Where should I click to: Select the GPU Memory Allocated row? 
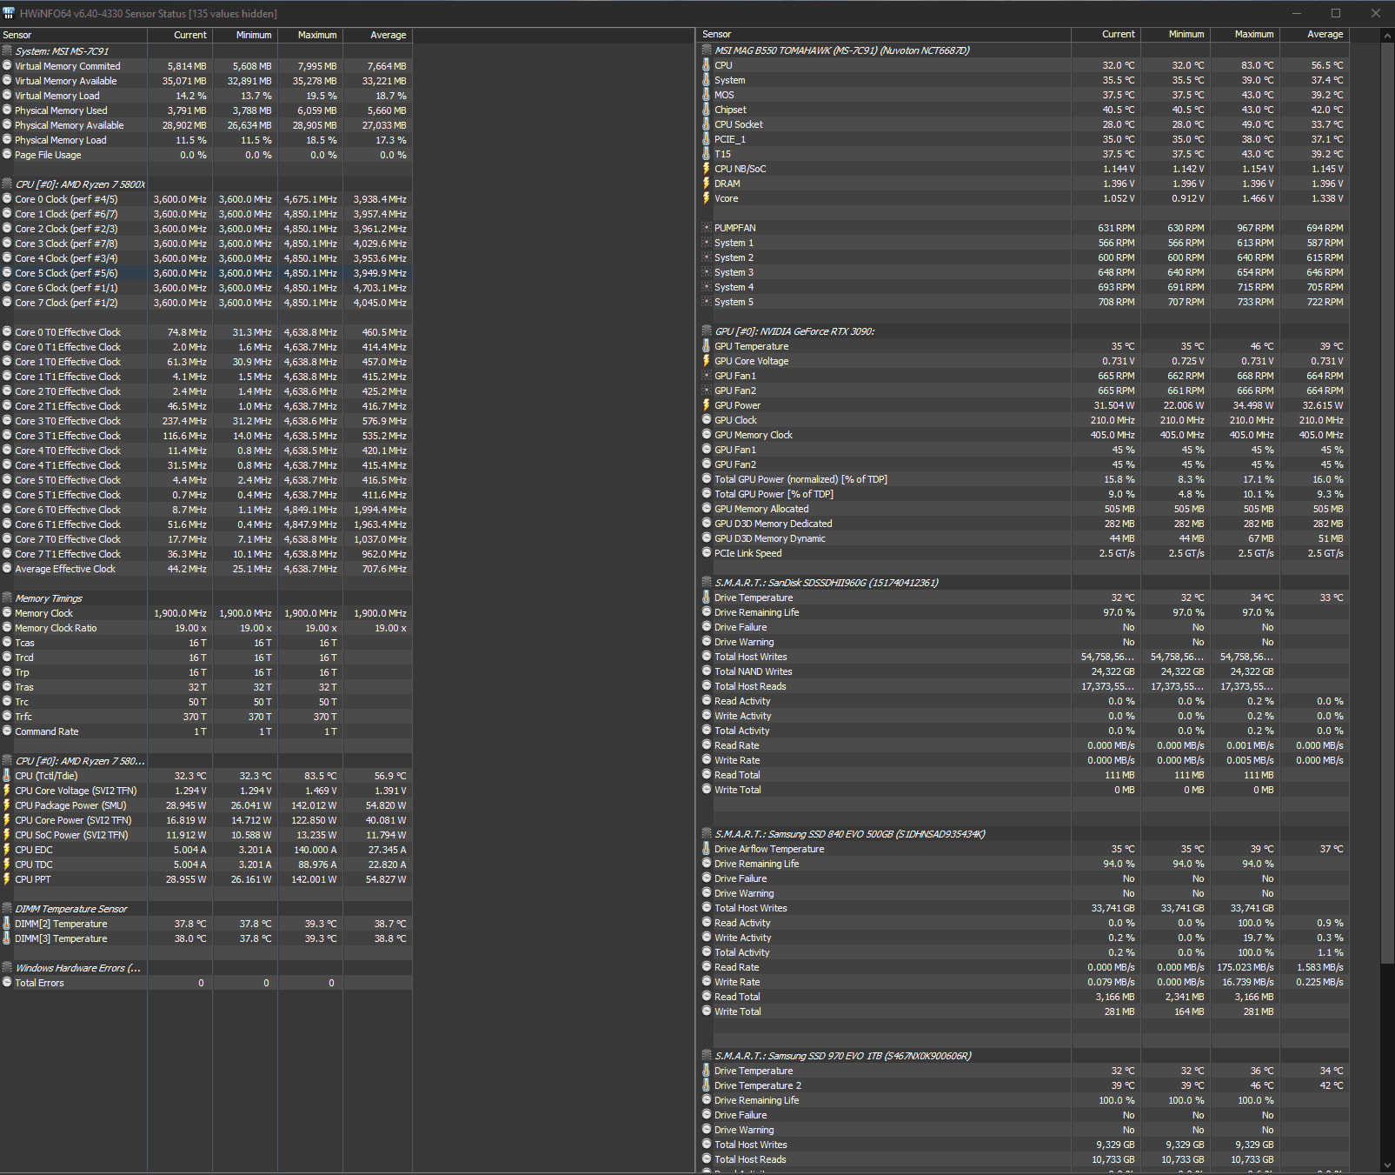pos(1025,509)
